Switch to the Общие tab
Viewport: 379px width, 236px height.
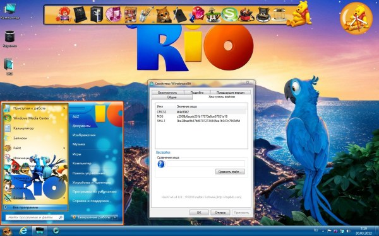172,98
